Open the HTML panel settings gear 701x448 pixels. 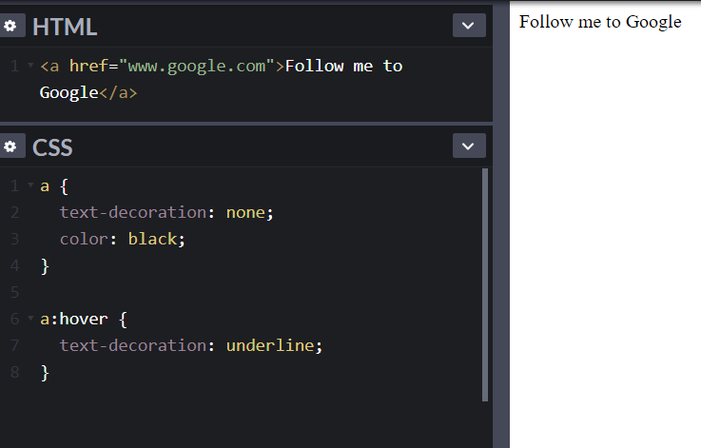[x=10, y=26]
